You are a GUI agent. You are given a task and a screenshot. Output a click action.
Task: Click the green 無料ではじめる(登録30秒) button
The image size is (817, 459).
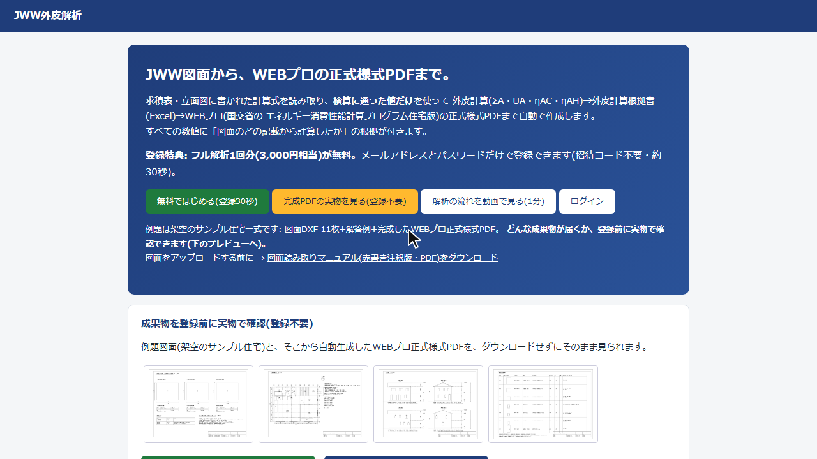(207, 201)
